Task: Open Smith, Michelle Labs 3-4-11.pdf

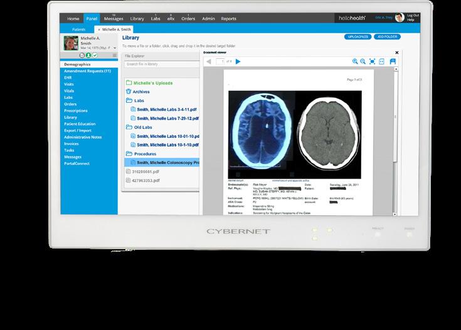Action: click(x=167, y=110)
